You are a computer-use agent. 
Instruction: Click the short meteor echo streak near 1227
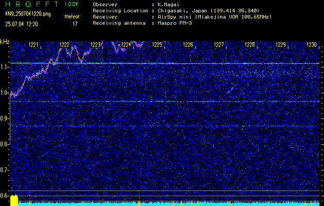click(x=230, y=90)
